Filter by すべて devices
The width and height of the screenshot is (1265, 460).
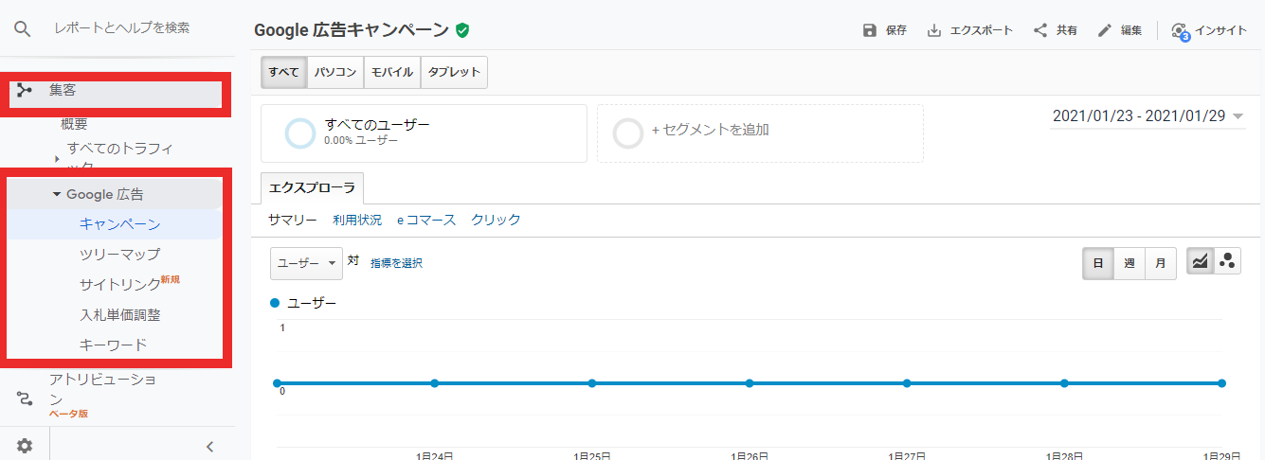pyautogui.click(x=283, y=72)
